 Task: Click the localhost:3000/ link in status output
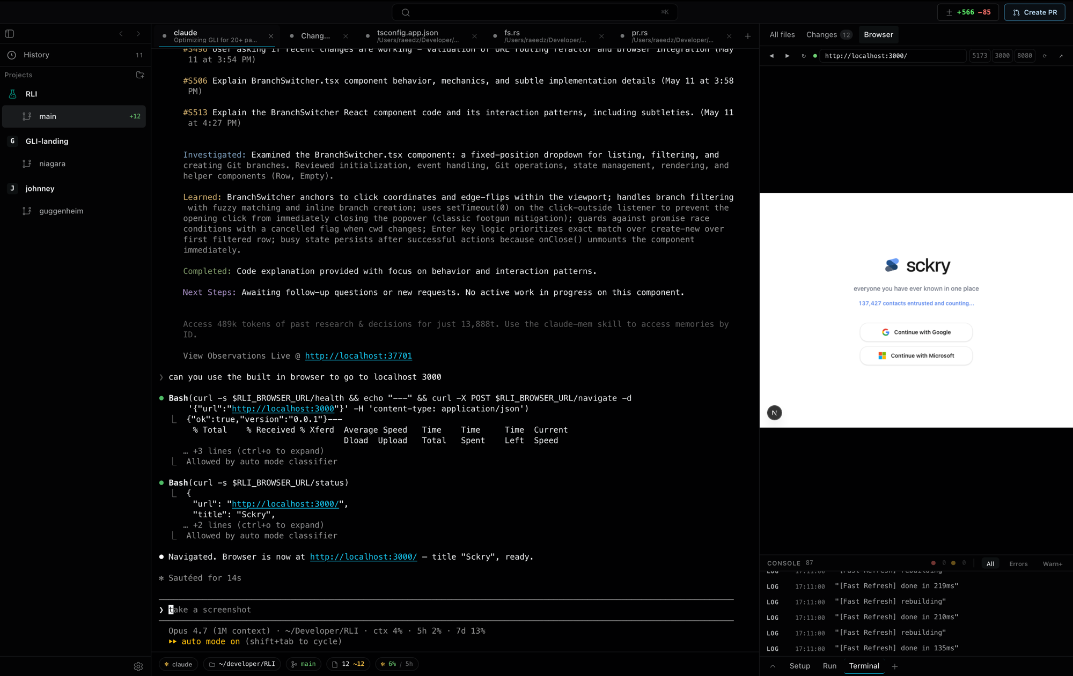click(x=285, y=504)
